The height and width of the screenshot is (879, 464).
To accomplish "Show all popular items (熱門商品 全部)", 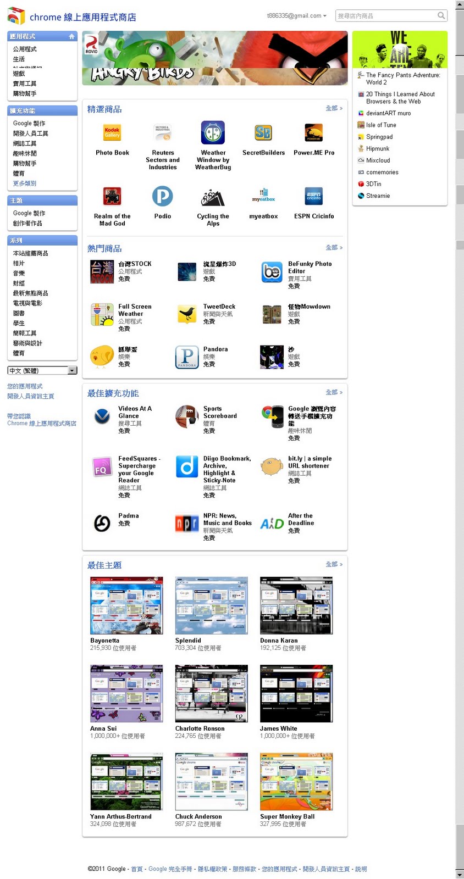I will (334, 248).
